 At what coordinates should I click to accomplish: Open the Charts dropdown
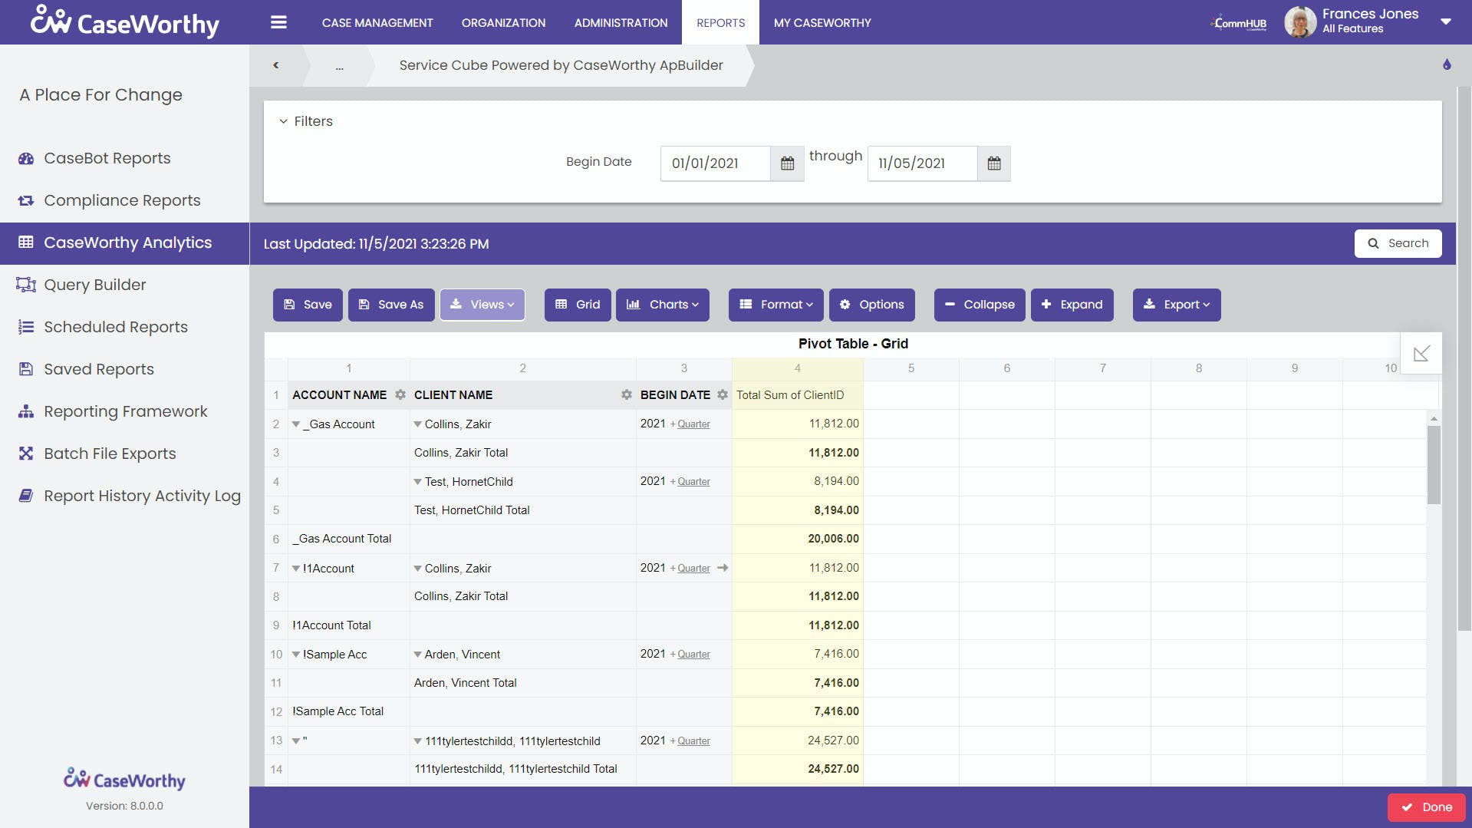pyautogui.click(x=663, y=305)
